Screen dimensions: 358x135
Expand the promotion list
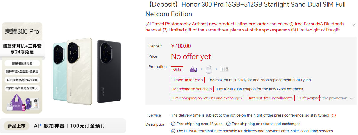click(351, 98)
